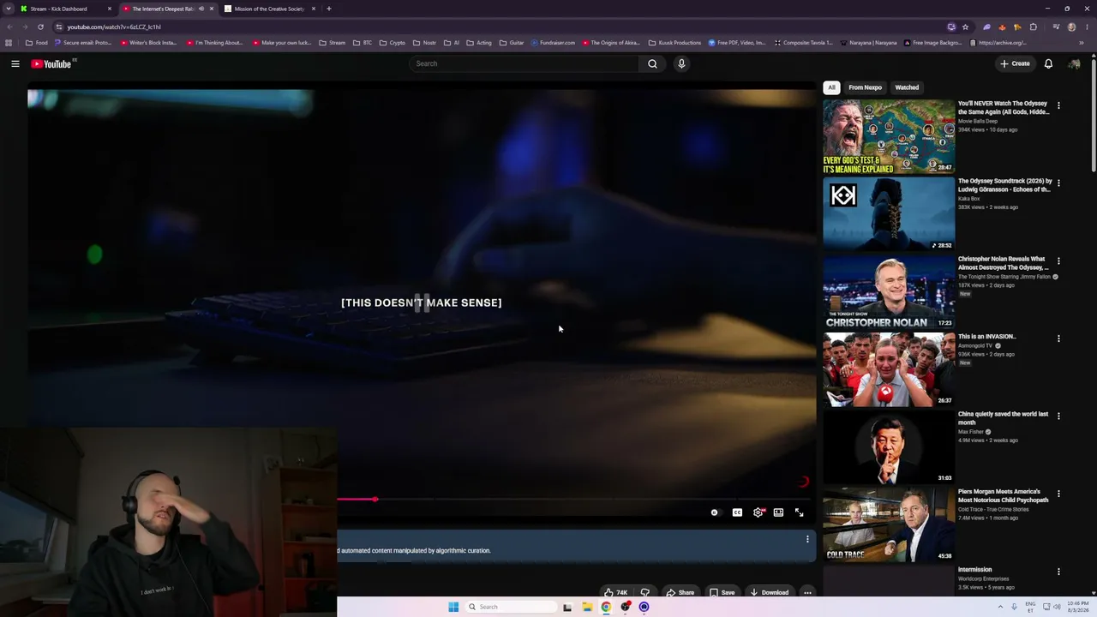Click the Share button
Viewport: 1097px width, 617px height.
[680, 592]
